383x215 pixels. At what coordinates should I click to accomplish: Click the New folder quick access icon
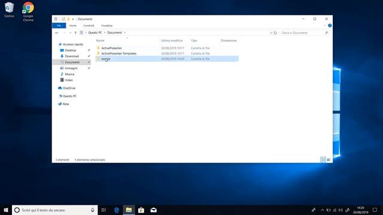[x=68, y=19]
